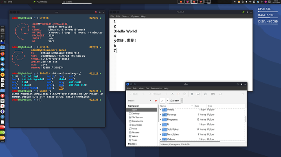Screen dimensions: 281x157
Task: Expand the SoftMaker folder row
Action: [160, 129]
